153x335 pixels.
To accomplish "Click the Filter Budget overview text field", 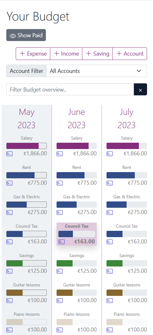I will 70,90.
